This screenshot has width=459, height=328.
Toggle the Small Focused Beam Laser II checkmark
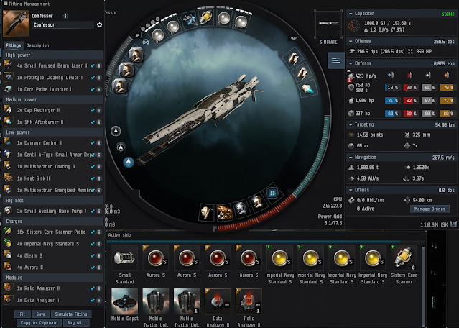[x=93, y=66]
